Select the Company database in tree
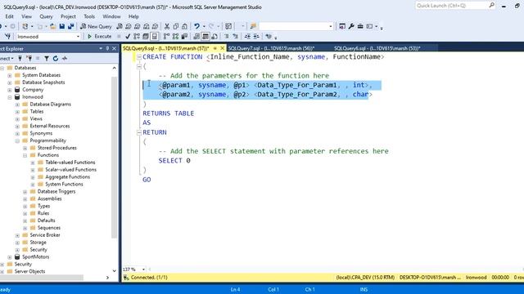 point(33,90)
